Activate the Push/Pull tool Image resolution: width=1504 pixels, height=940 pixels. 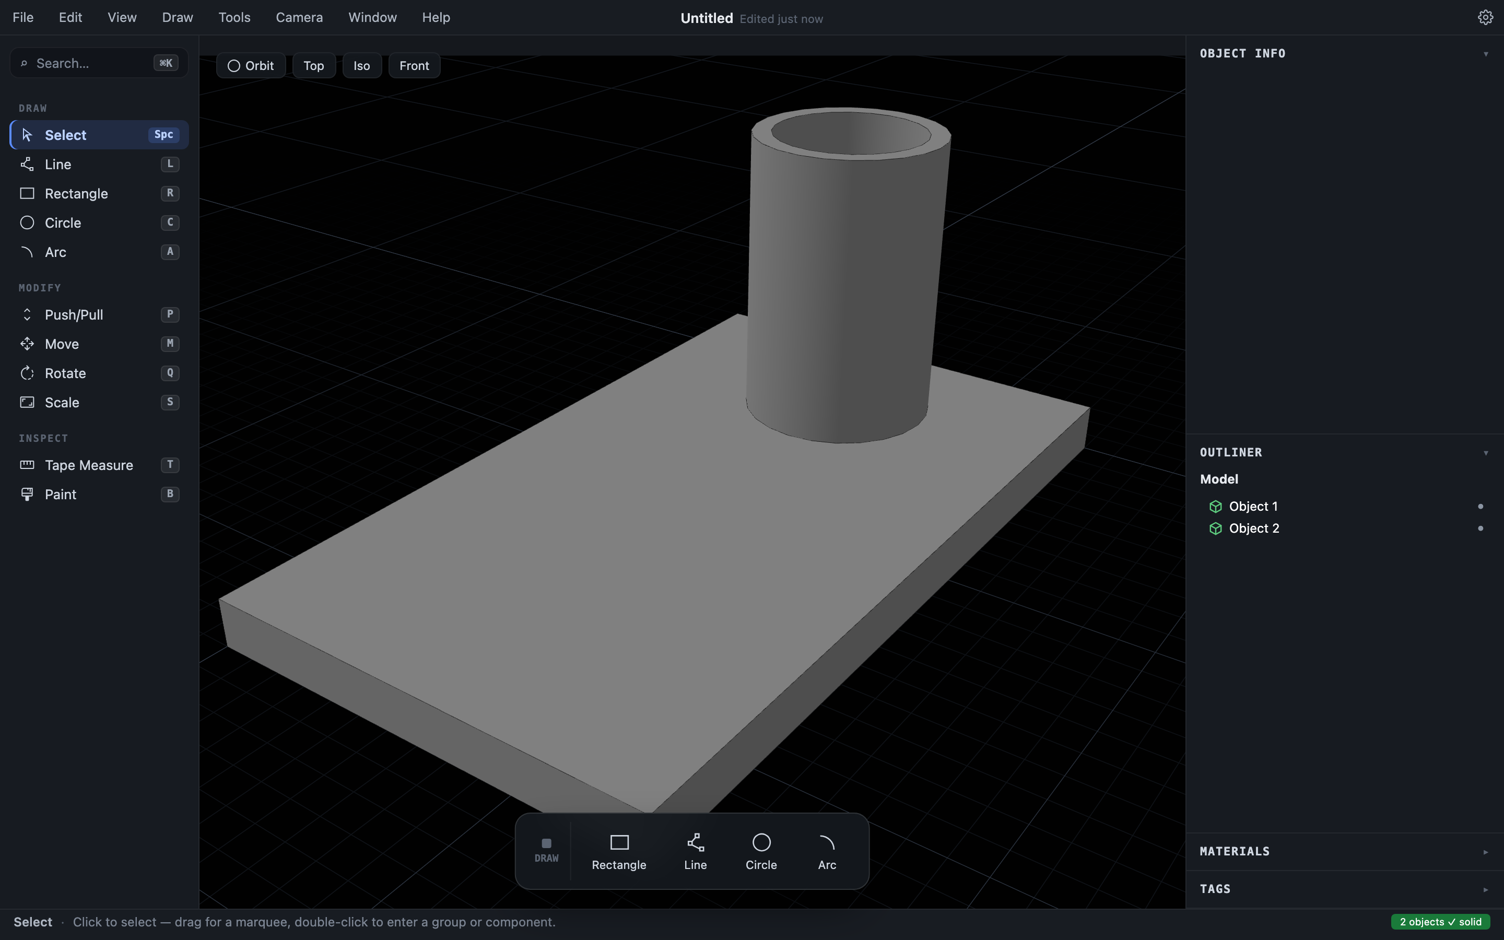99,314
